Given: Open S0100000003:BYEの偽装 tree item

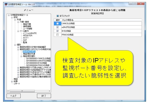Looking at the screenshot, I should point(36,63).
